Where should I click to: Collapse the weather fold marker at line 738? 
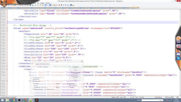click(7, 31)
